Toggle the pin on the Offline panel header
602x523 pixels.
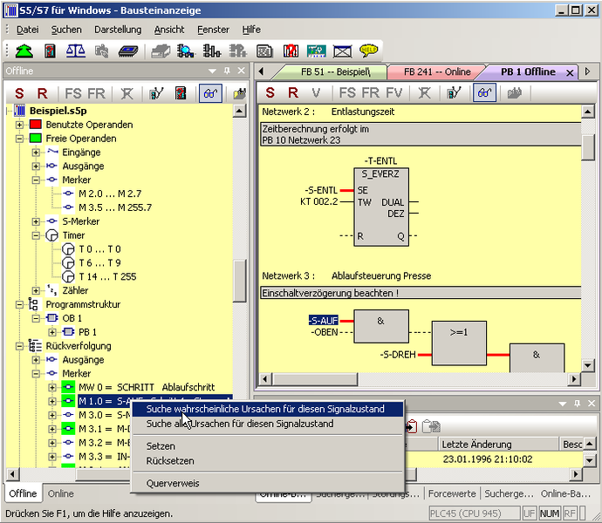227,71
